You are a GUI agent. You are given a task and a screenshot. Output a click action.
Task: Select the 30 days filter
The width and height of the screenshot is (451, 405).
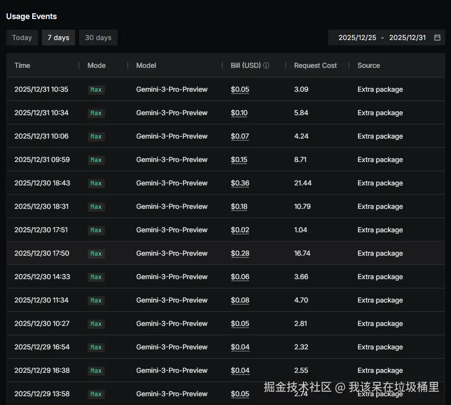click(98, 37)
